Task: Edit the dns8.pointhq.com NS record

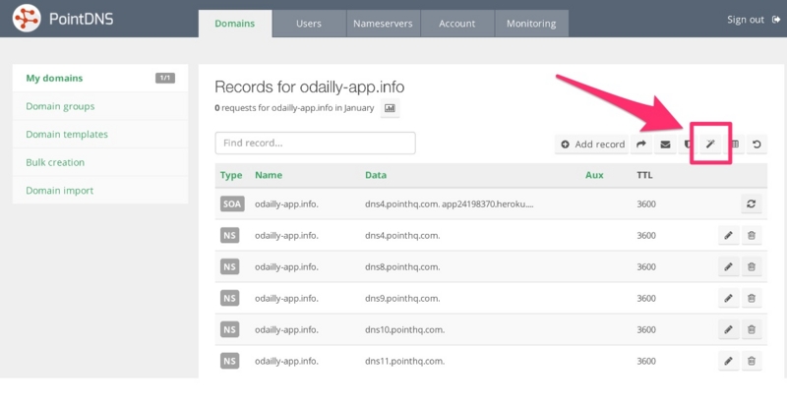Action: coord(728,266)
